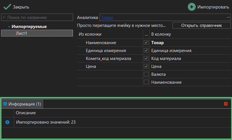
Task: Click the ellipsis in Аналитика field
Action: [x=228, y=17]
